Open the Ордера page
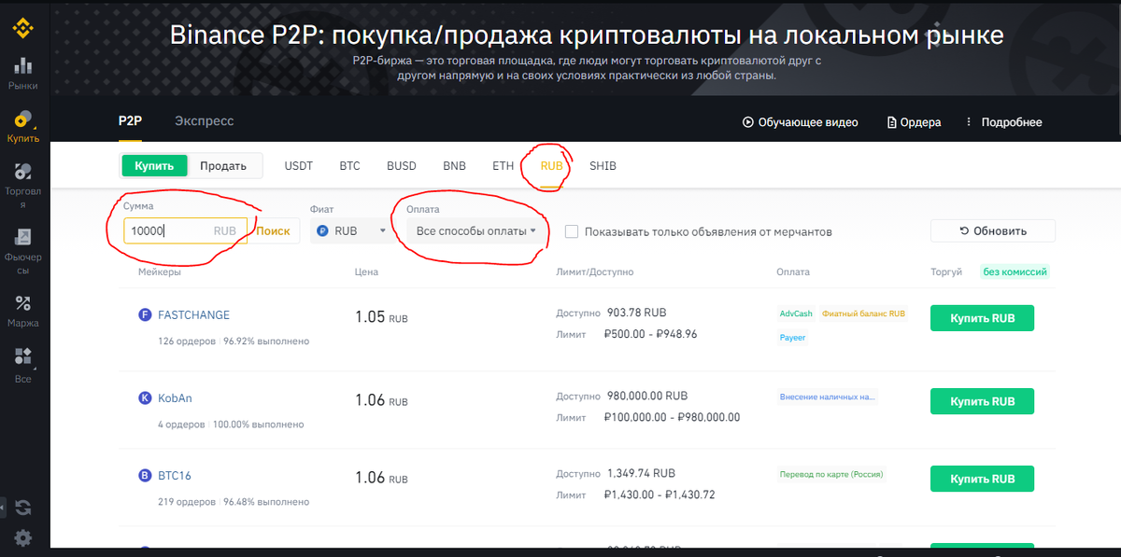The height and width of the screenshot is (557, 1121). point(914,122)
